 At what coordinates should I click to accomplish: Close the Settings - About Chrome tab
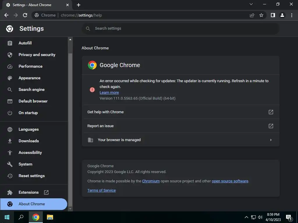coord(68,5)
